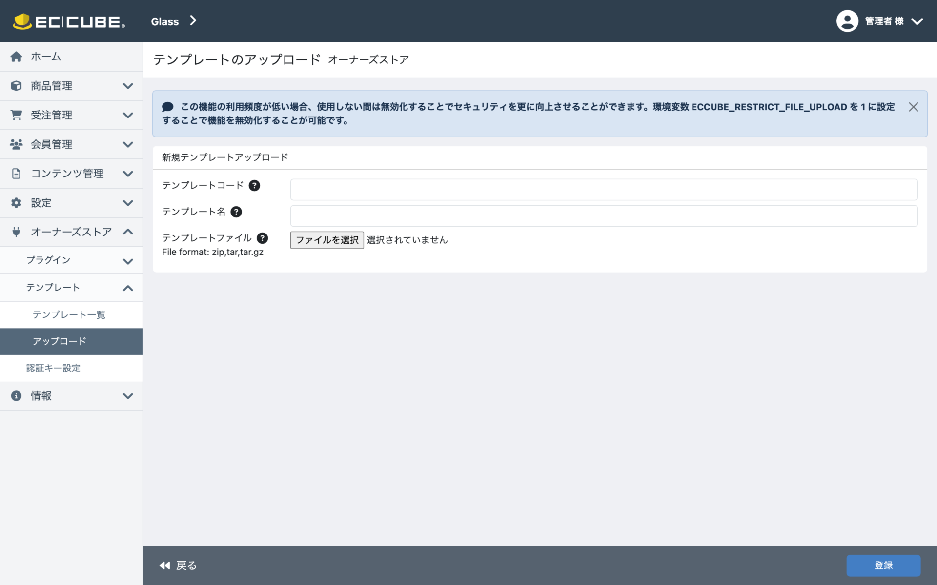Click the gear icon beside 設定
937x585 pixels.
[16, 203]
